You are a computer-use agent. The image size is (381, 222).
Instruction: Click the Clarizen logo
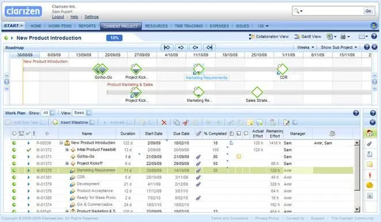(x=23, y=11)
